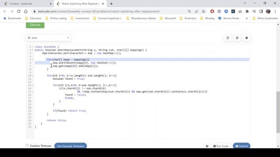Collapse code fold arrow at line 5

pyautogui.click(x=33, y=60)
